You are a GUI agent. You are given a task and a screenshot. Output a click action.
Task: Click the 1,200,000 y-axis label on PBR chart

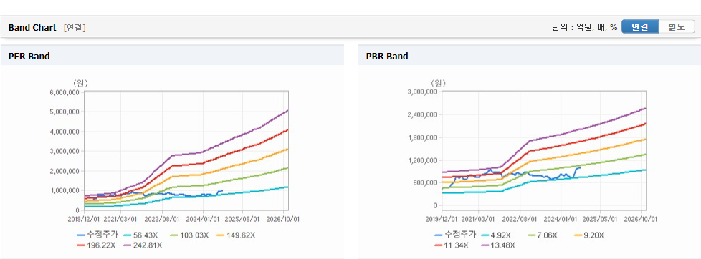tap(422, 160)
